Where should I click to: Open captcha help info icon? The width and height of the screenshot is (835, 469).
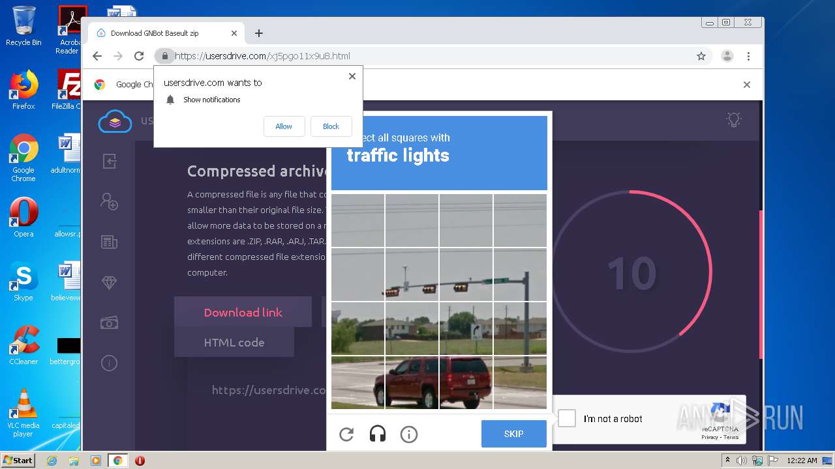(409, 434)
